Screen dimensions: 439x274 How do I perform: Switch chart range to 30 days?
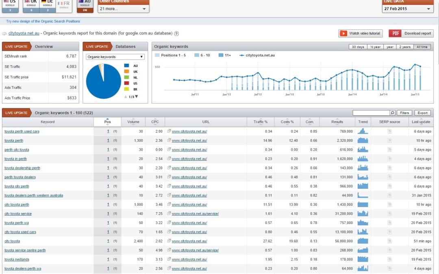358,47
